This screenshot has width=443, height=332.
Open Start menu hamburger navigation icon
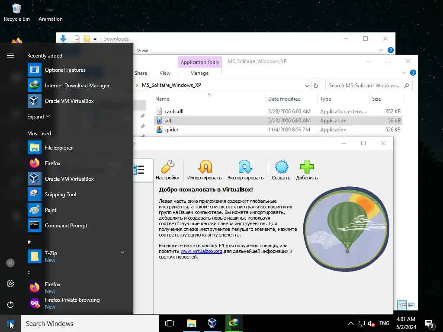click(10, 55)
